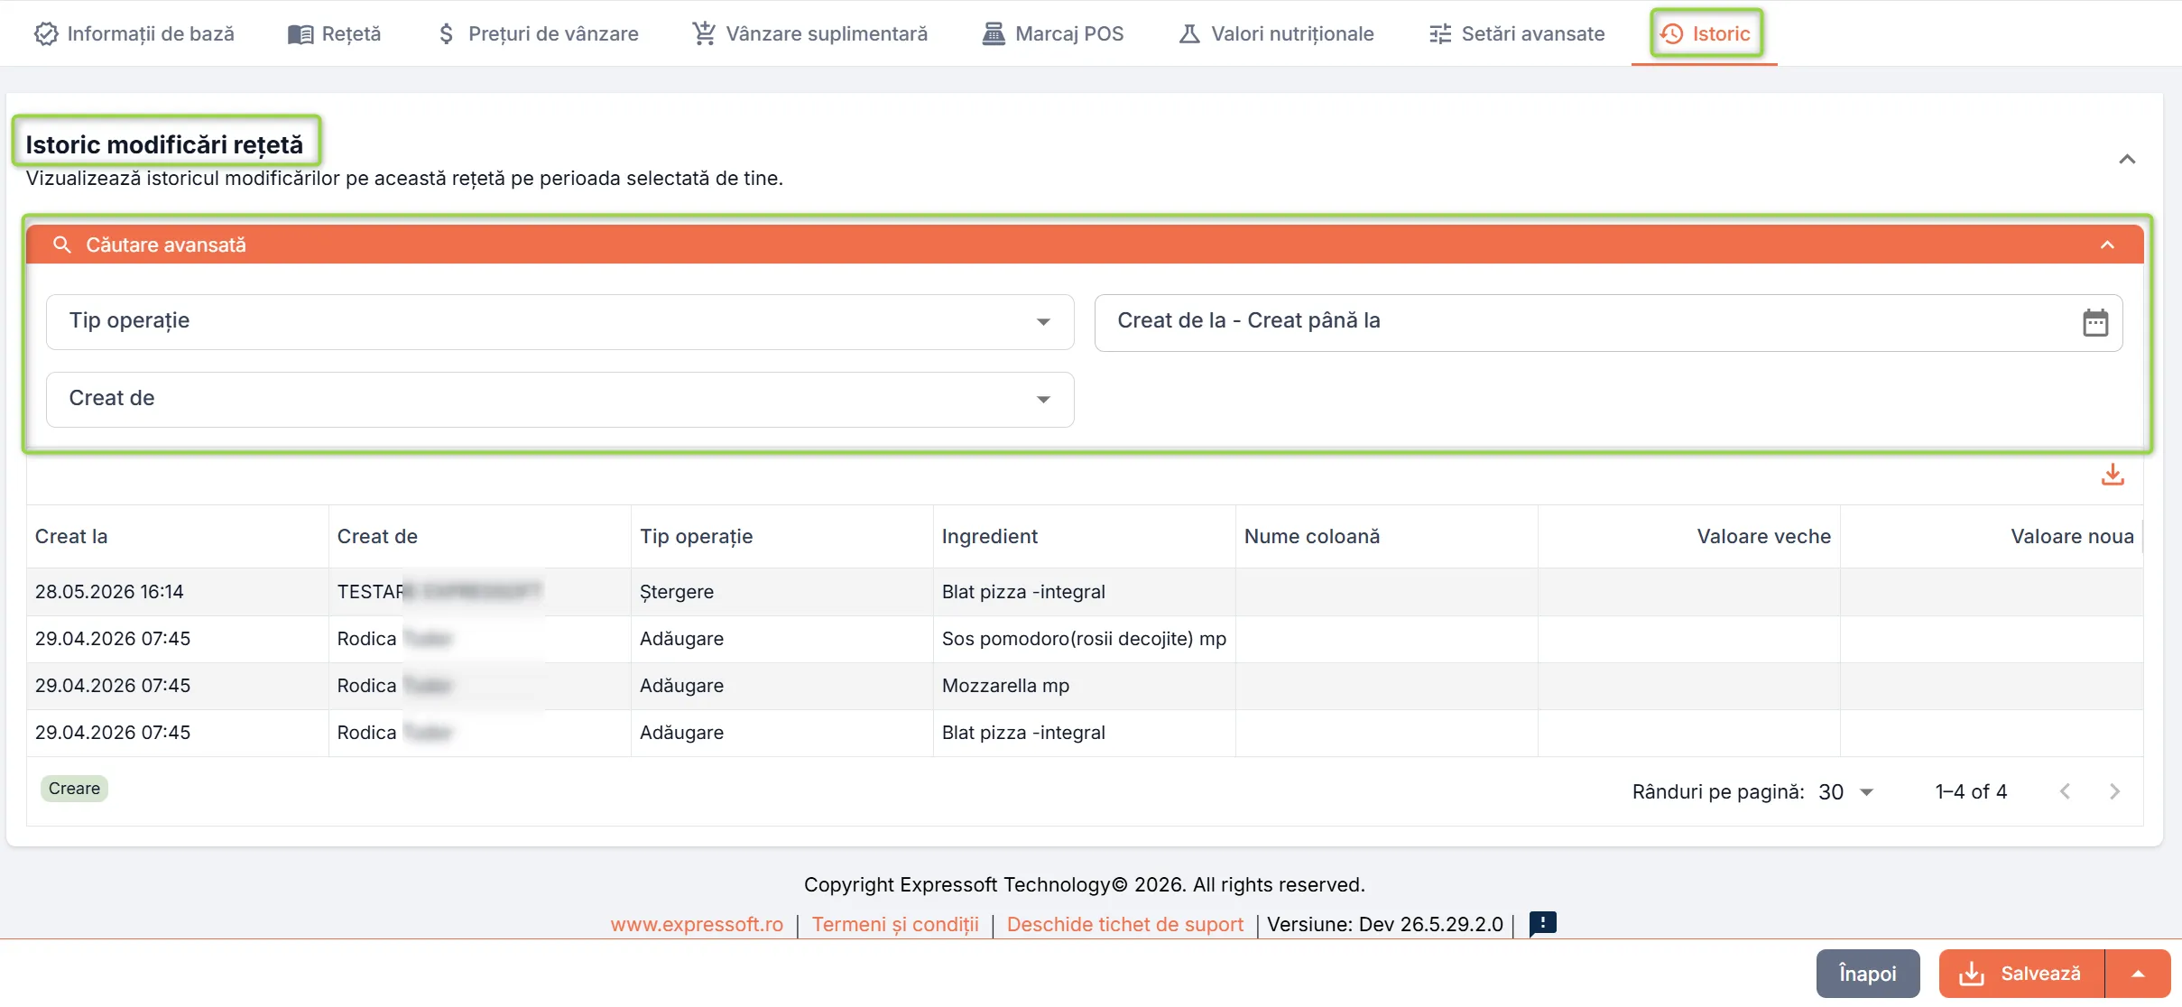This screenshot has width=2182, height=1007.
Task: Click the Creat de la - Creat până la field
Action: click(1608, 321)
